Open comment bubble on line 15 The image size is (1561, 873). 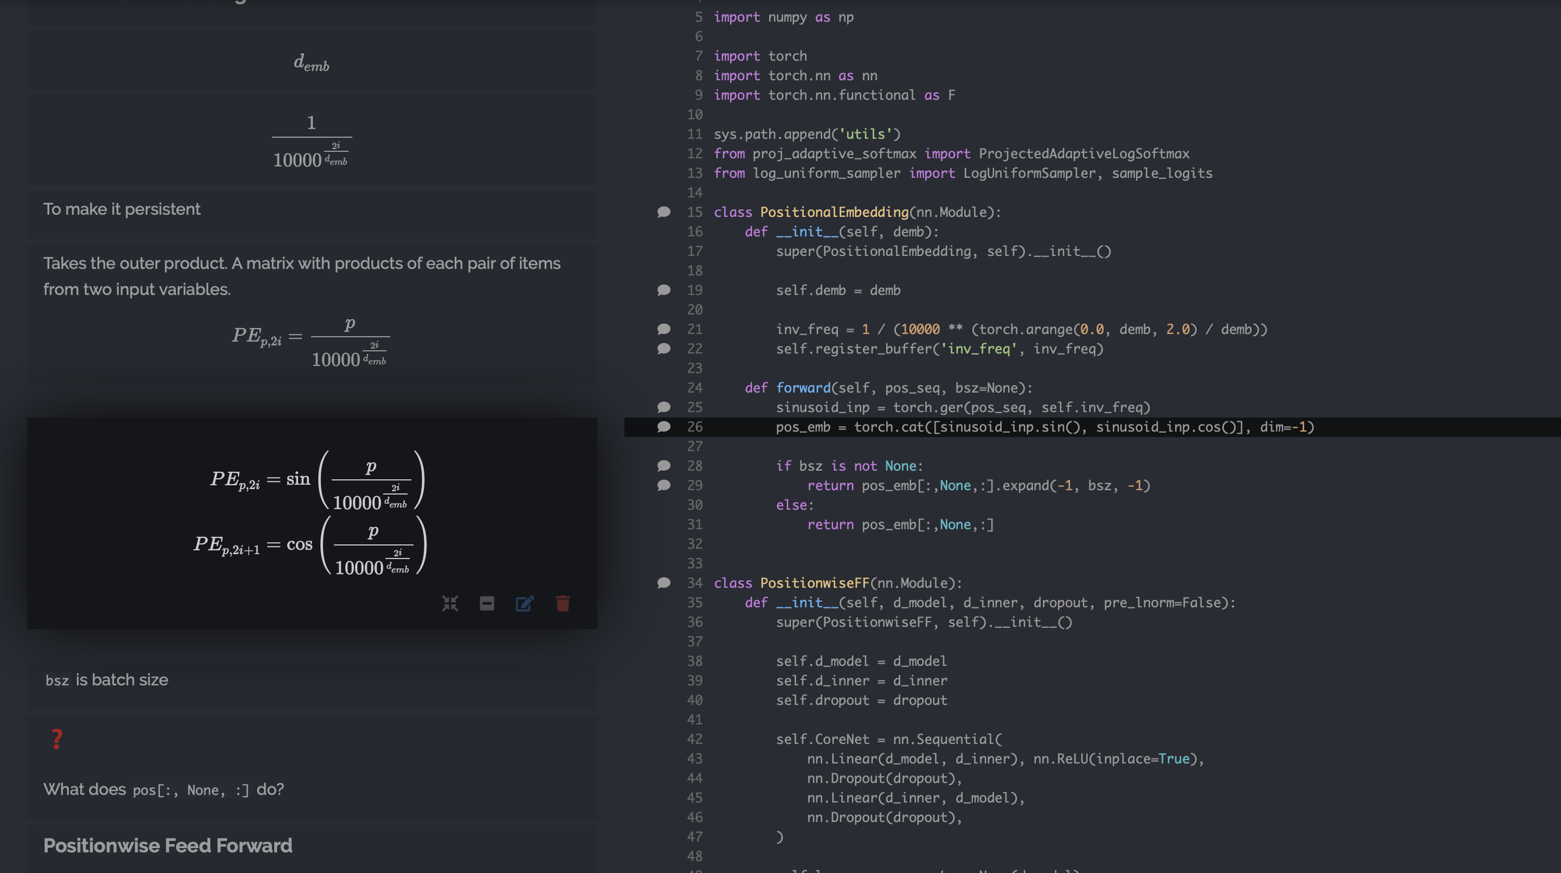pos(663,212)
